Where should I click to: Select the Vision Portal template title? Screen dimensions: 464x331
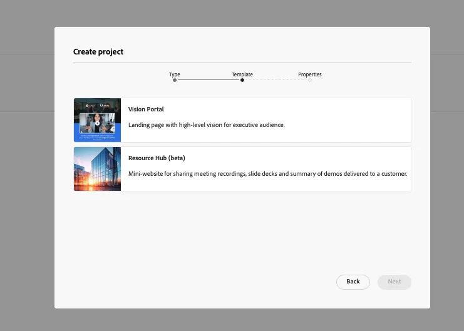pos(146,109)
